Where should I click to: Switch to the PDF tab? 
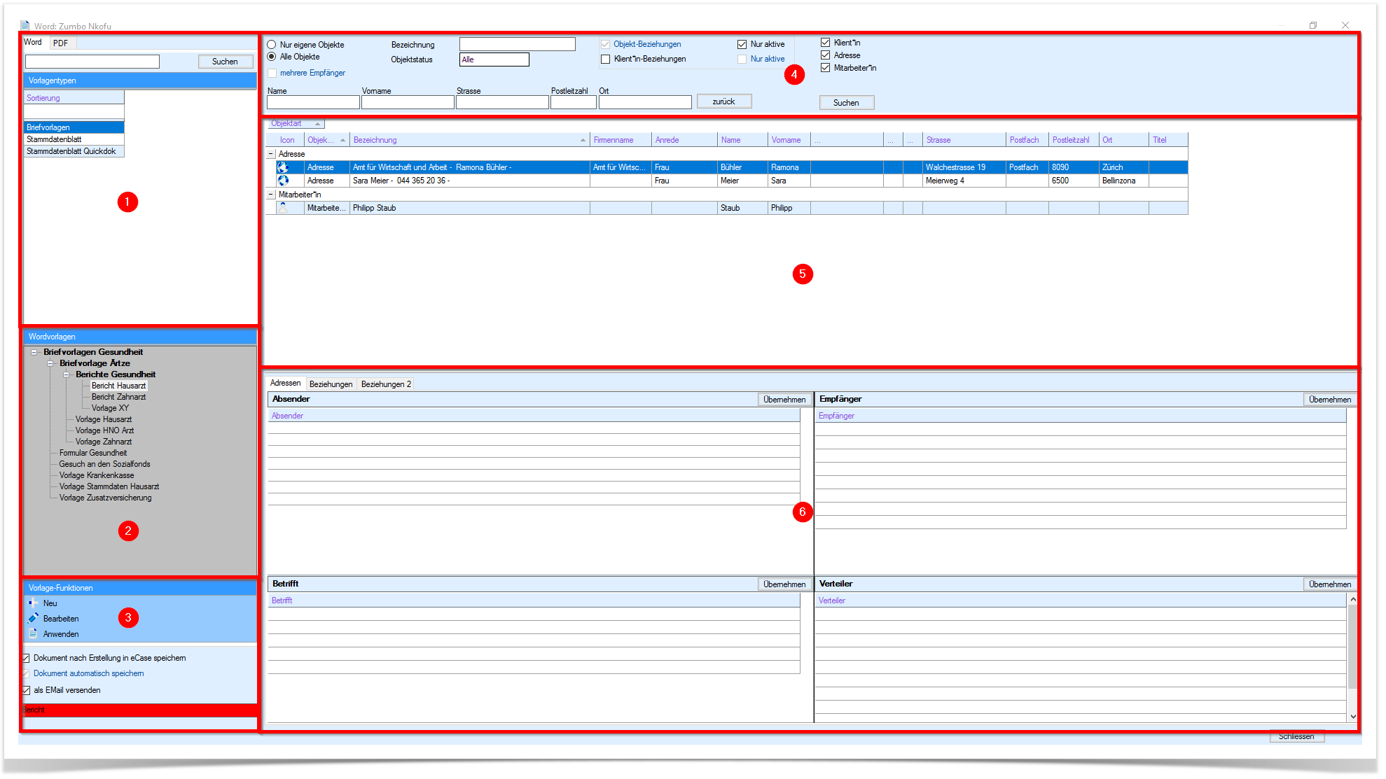(x=62, y=43)
